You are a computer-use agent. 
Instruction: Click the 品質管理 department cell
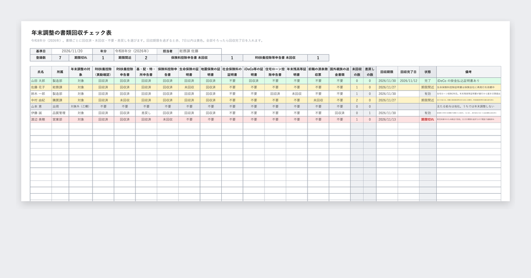point(60,113)
